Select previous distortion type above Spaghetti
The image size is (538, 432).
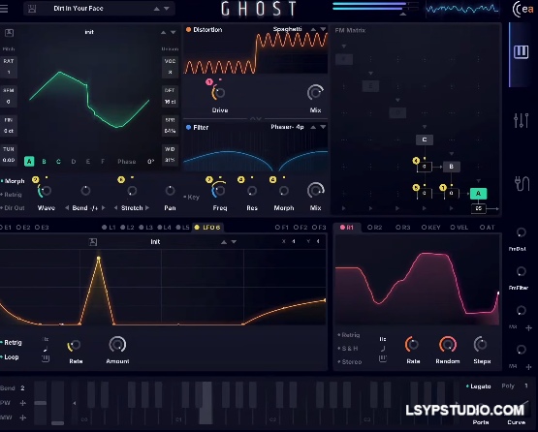click(x=313, y=29)
